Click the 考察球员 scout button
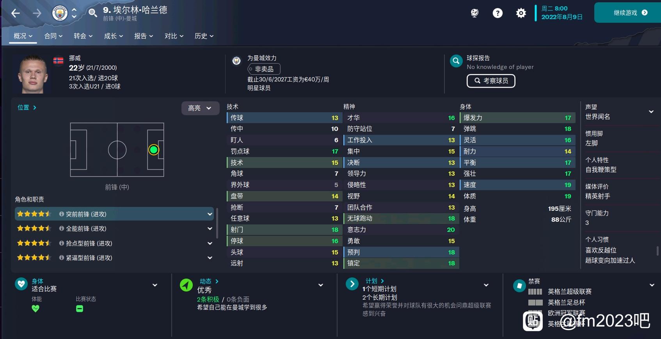661x339 pixels. (491, 81)
